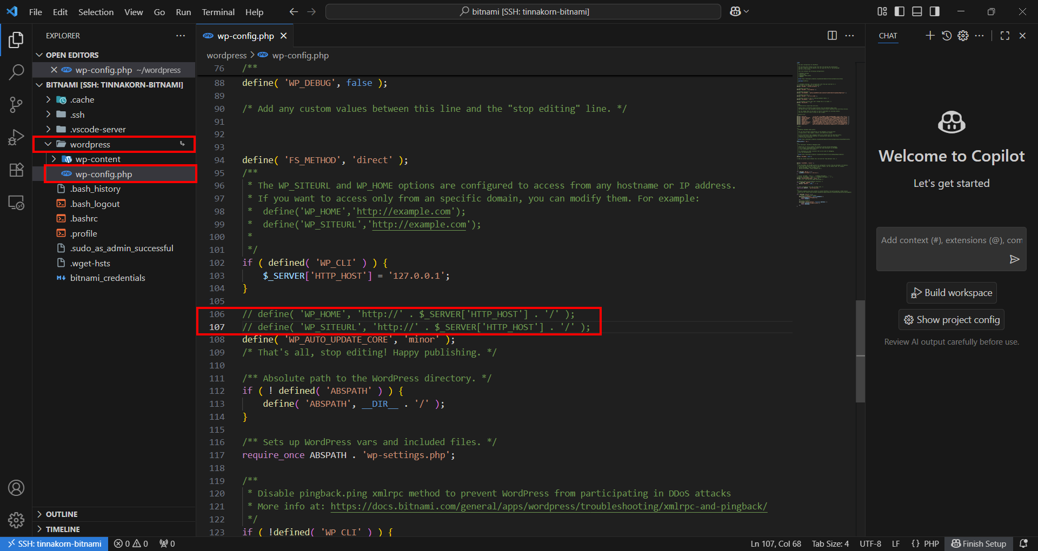Click the Customize Layout icon
The image size is (1038, 551).
(882, 11)
